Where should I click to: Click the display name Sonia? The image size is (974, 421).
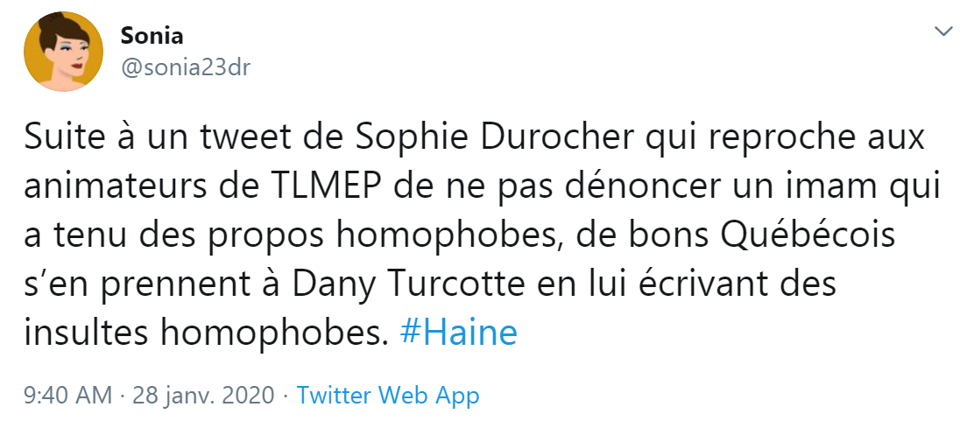[x=151, y=37]
